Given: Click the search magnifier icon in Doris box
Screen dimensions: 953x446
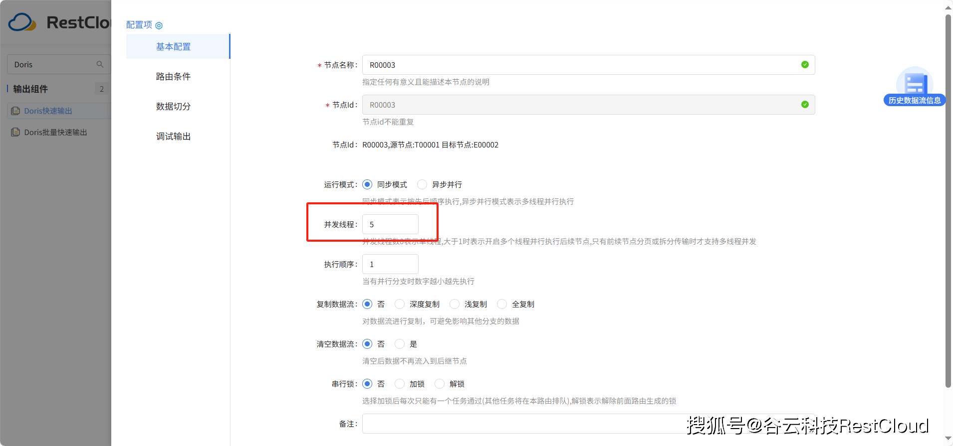Looking at the screenshot, I should 100,64.
